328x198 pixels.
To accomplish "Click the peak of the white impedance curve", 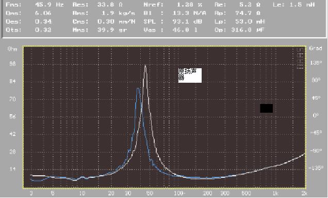I will [145, 66].
